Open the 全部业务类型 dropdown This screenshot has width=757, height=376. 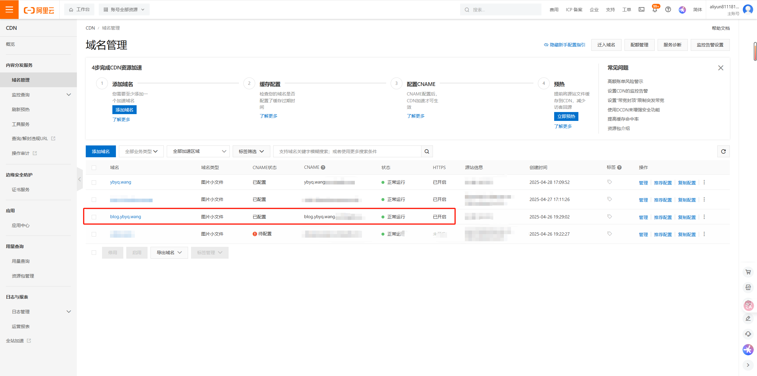pos(141,151)
